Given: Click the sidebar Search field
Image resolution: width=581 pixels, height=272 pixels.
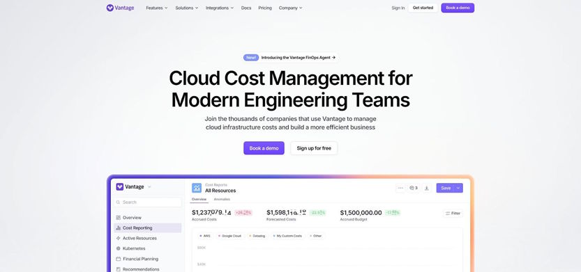Looking at the screenshot, I should pyautogui.click(x=148, y=202).
